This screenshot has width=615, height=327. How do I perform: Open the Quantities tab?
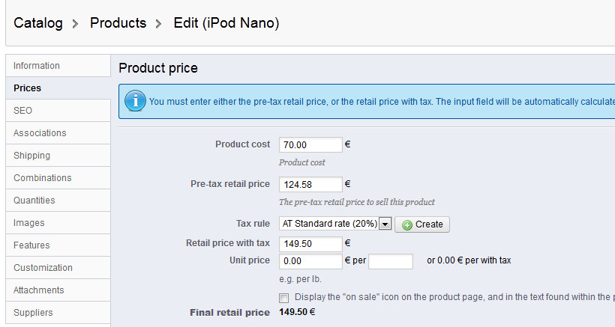[34, 201]
